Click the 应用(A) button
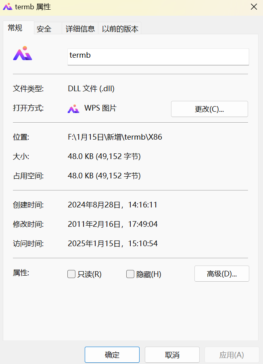 [232, 355]
